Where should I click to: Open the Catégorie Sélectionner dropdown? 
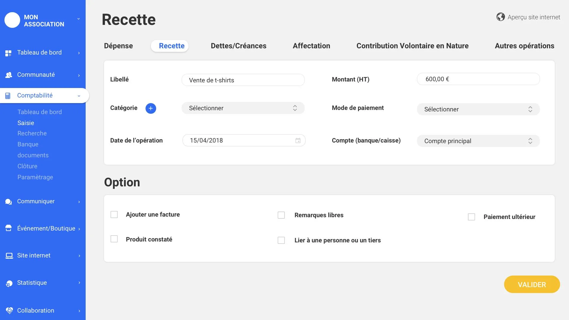pyautogui.click(x=243, y=108)
